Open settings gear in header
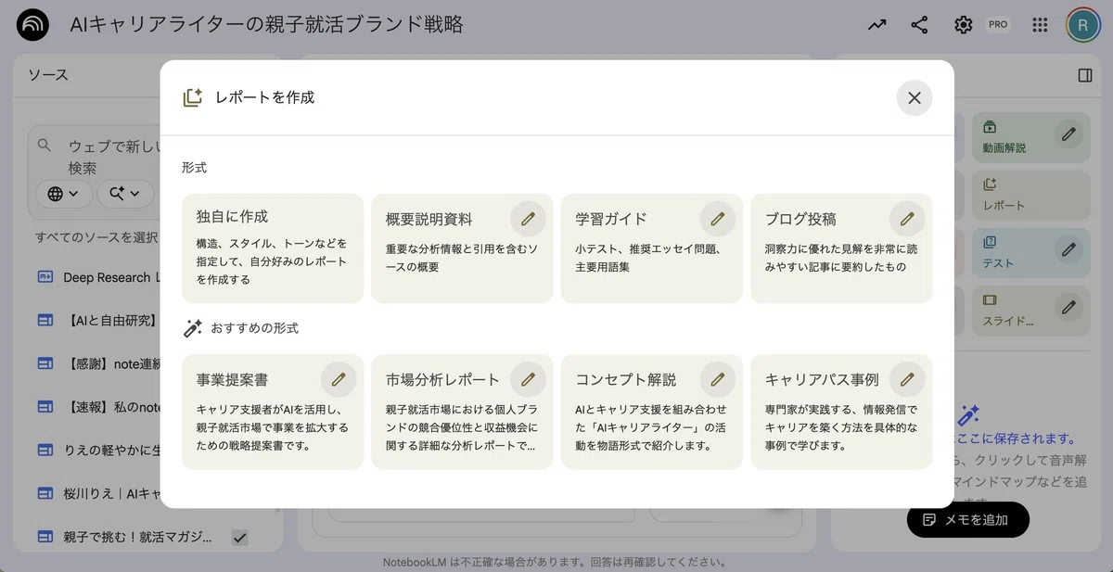Viewport: 1113px width, 572px height. click(x=964, y=25)
